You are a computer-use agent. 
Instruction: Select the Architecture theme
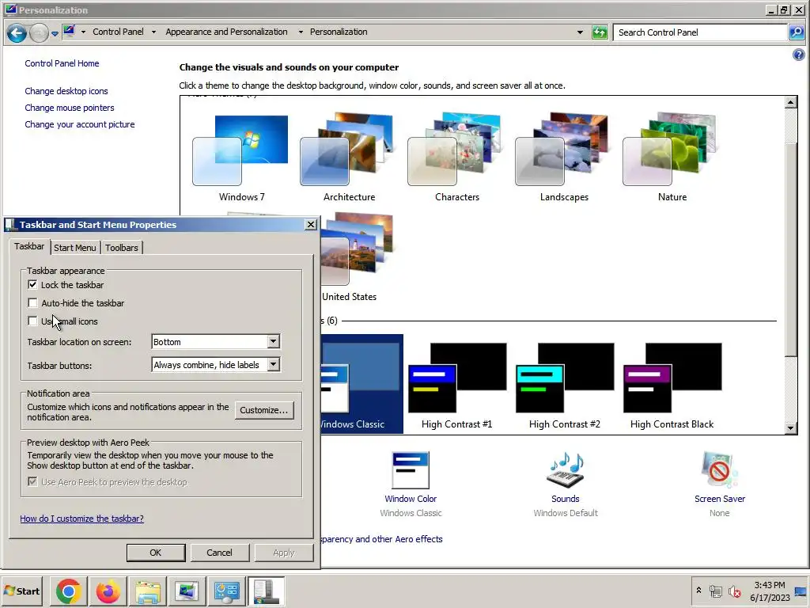pos(349,158)
